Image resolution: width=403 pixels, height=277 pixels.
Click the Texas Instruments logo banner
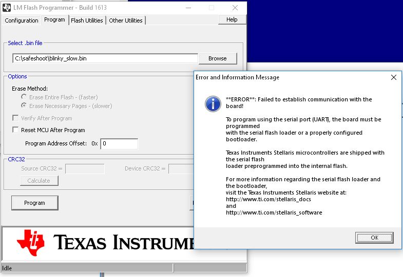point(98,243)
